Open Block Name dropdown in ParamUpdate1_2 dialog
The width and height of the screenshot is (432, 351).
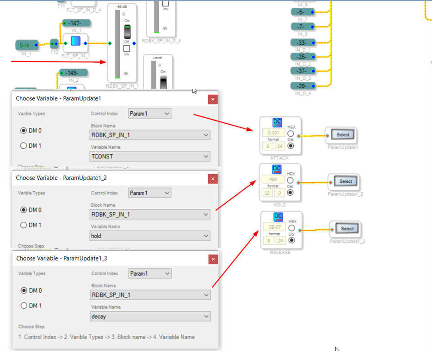tap(150, 214)
